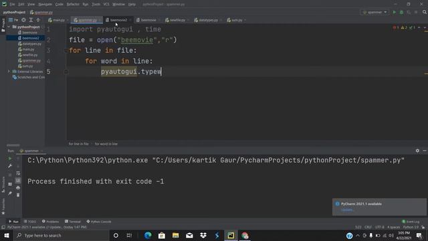Open the Navigate menu
Image resolution: width=428 pixels, height=241 pixels.
45,5
